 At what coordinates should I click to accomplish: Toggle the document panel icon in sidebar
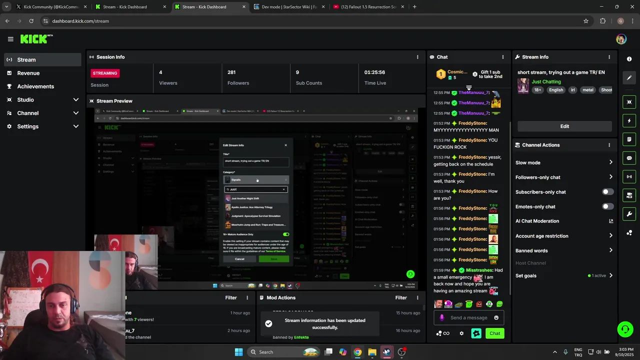pos(629,139)
